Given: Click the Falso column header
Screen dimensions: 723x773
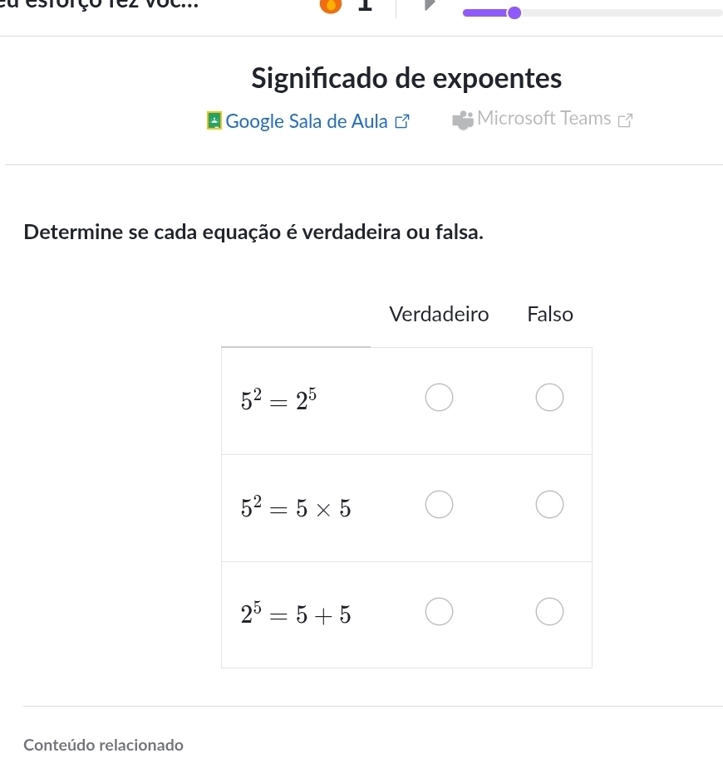Looking at the screenshot, I should pyautogui.click(x=550, y=315).
